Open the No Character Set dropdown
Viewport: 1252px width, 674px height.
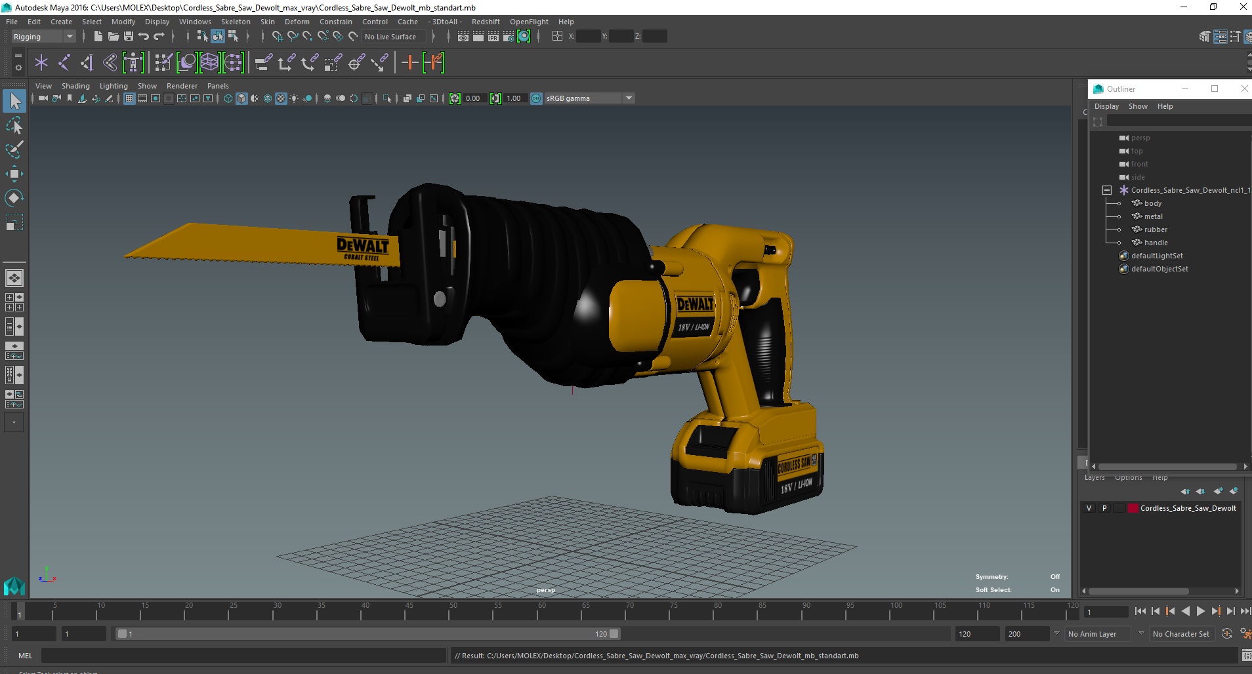1181,634
